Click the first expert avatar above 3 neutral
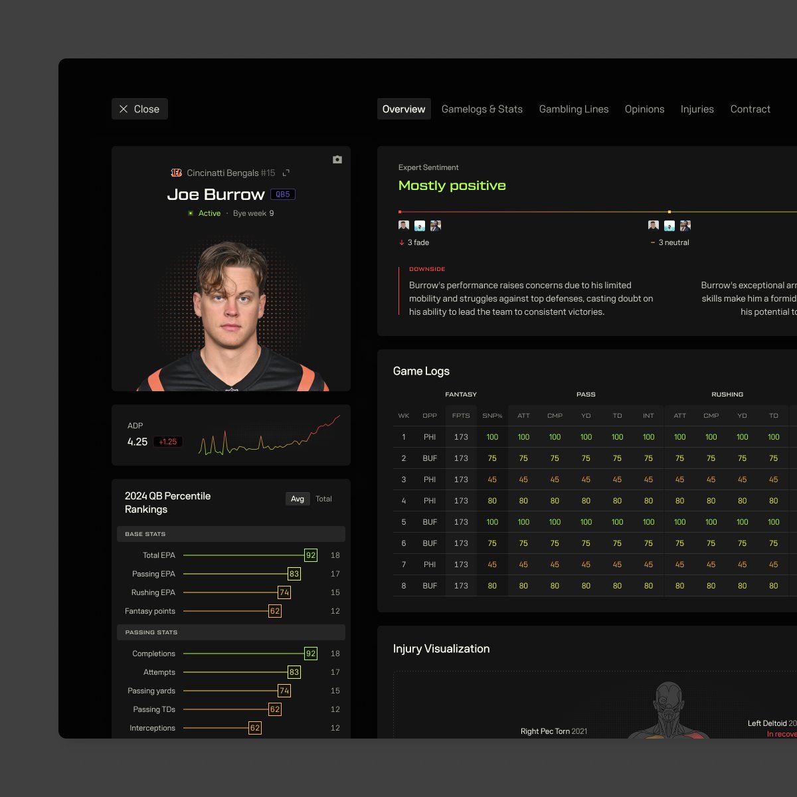This screenshot has width=797, height=797. tap(654, 226)
